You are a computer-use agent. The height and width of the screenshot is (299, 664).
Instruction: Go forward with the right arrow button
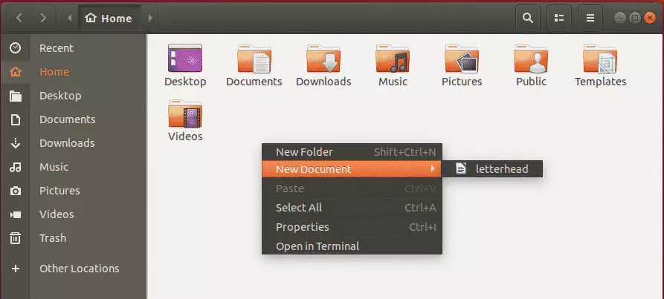click(x=43, y=18)
